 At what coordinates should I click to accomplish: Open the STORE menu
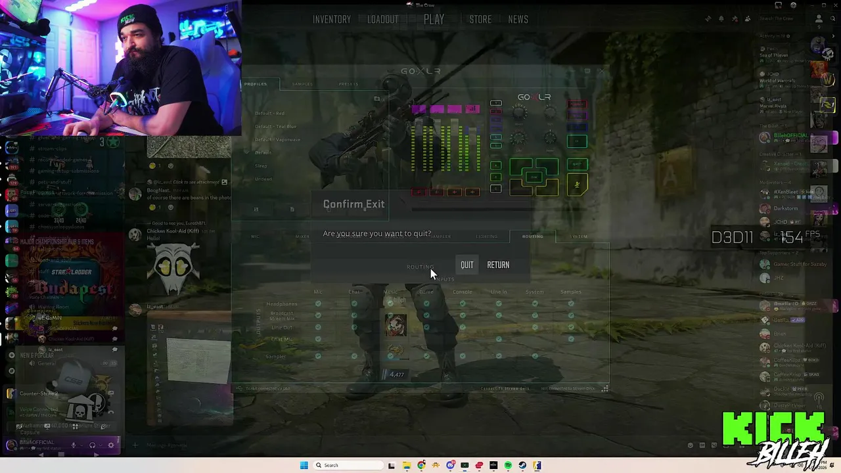(480, 20)
